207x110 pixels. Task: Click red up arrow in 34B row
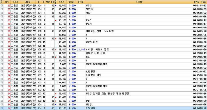55,101
